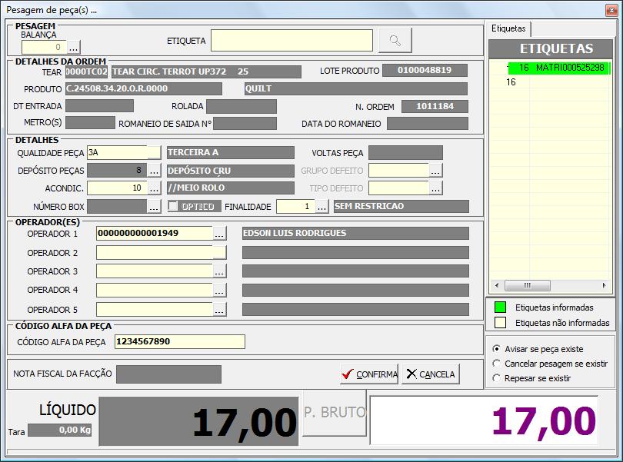This screenshot has width=623, height=462.
Task: Click the Etiquetas list horizontal scrollbar
Action: tap(550, 285)
